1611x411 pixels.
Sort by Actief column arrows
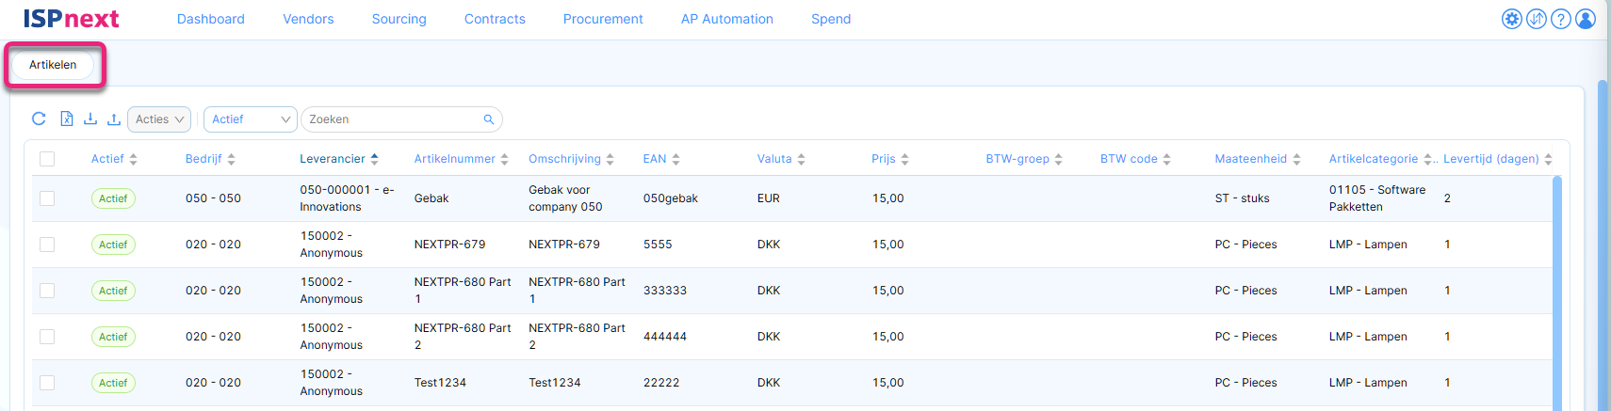pos(133,159)
